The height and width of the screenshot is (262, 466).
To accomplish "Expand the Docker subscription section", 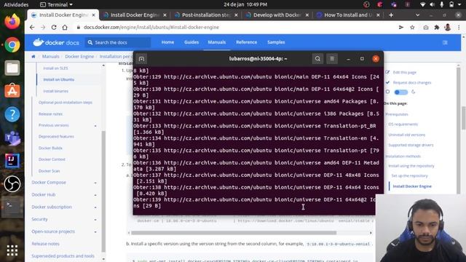I will coord(95,207).
